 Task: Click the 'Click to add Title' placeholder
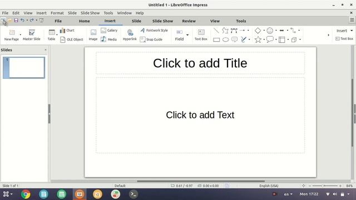tap(200, 63)
